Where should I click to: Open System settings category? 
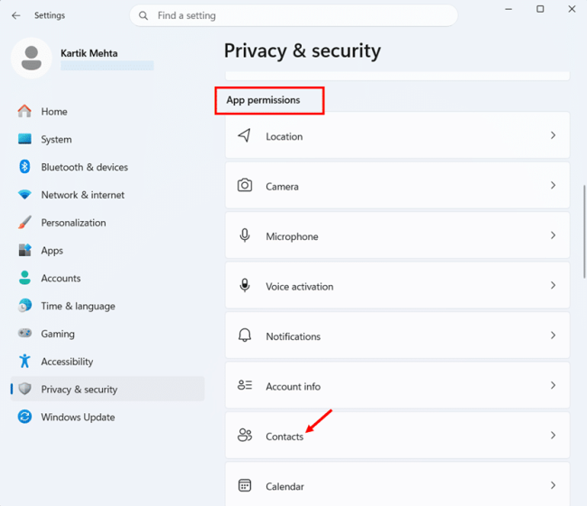[56, 140]
